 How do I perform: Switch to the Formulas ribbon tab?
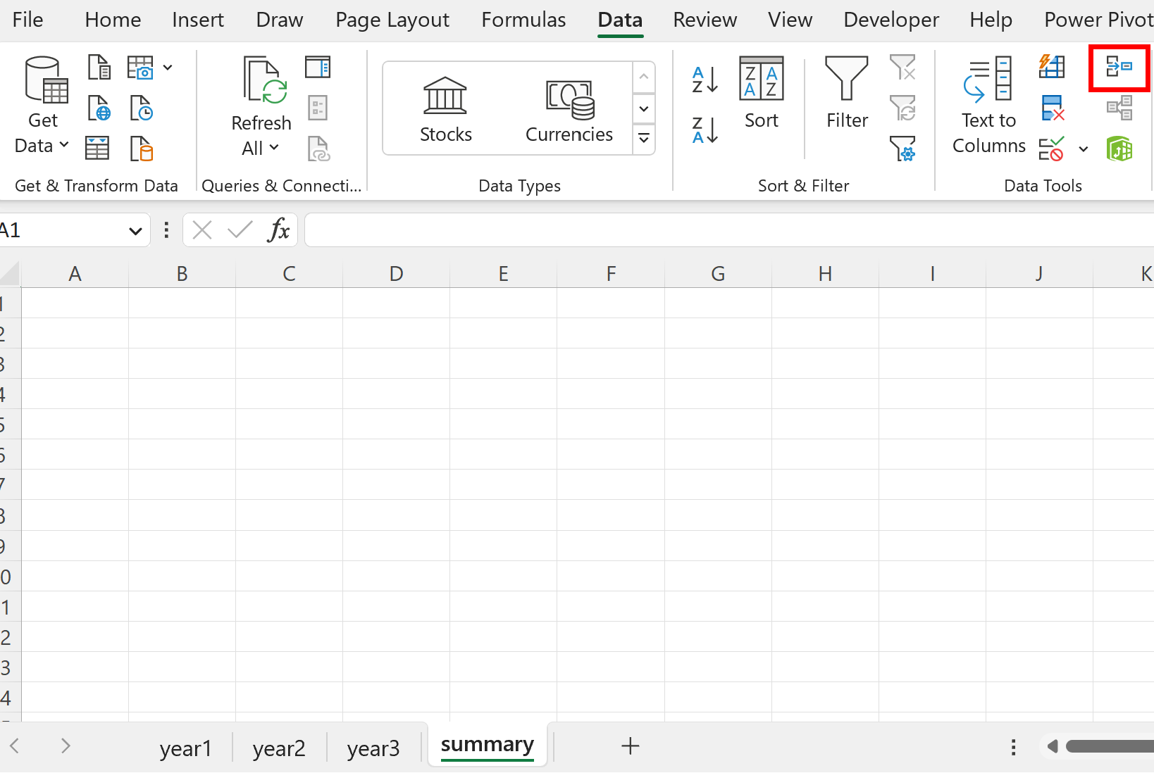[x=523, y=20]
